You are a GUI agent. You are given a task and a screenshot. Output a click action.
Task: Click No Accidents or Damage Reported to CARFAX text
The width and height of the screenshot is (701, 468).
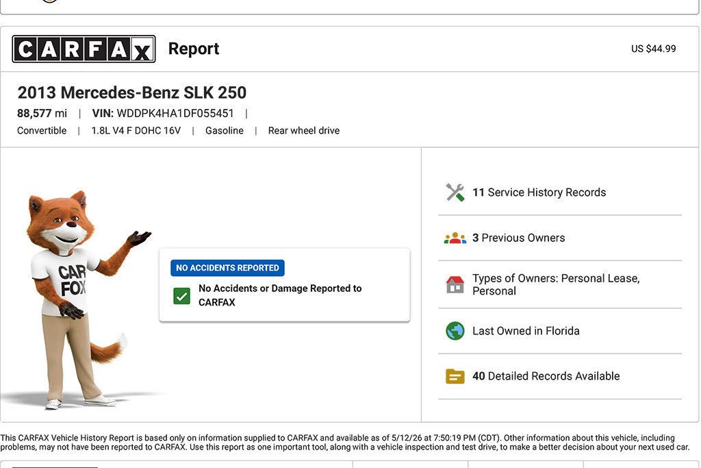pos(280,295)
